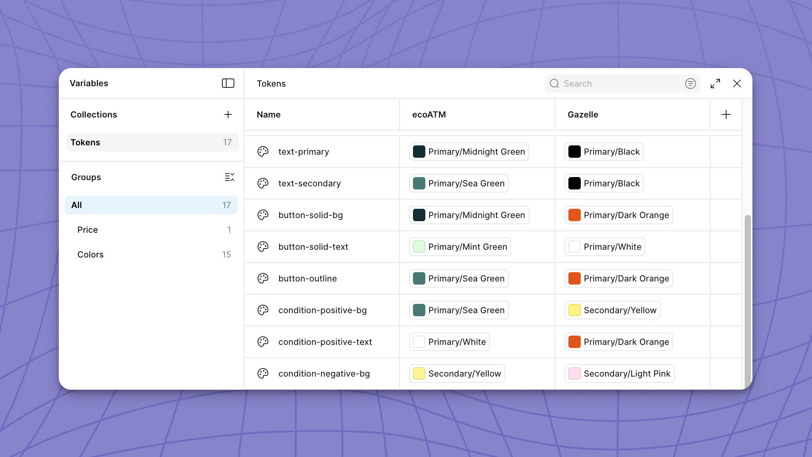Screen dimensions: 812x457
Task: Add a new mode column
Action: click(x=726, y=114)
